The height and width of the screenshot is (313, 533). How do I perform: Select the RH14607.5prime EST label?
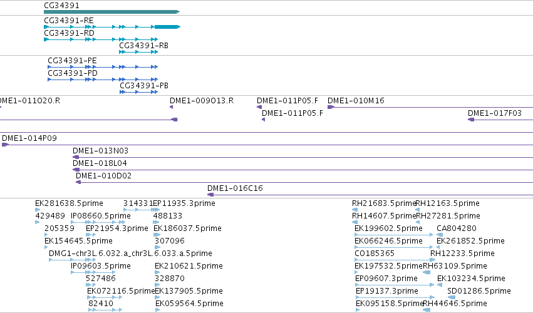click(384, 216)
